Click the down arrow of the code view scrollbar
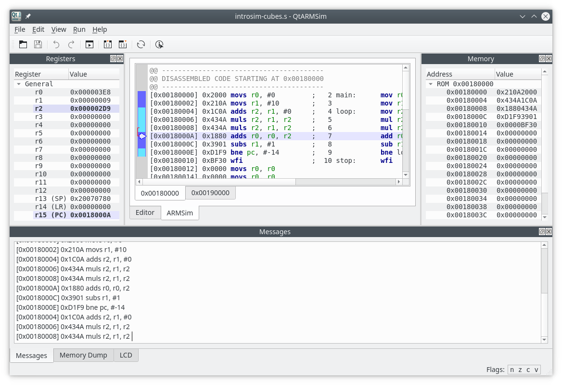The height and width of the screenshot is (385, 562). coord(406,175)
